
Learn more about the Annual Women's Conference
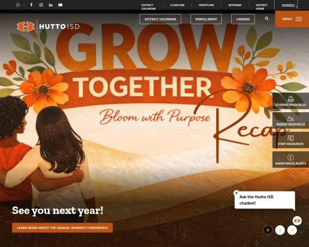click(62, 227)
